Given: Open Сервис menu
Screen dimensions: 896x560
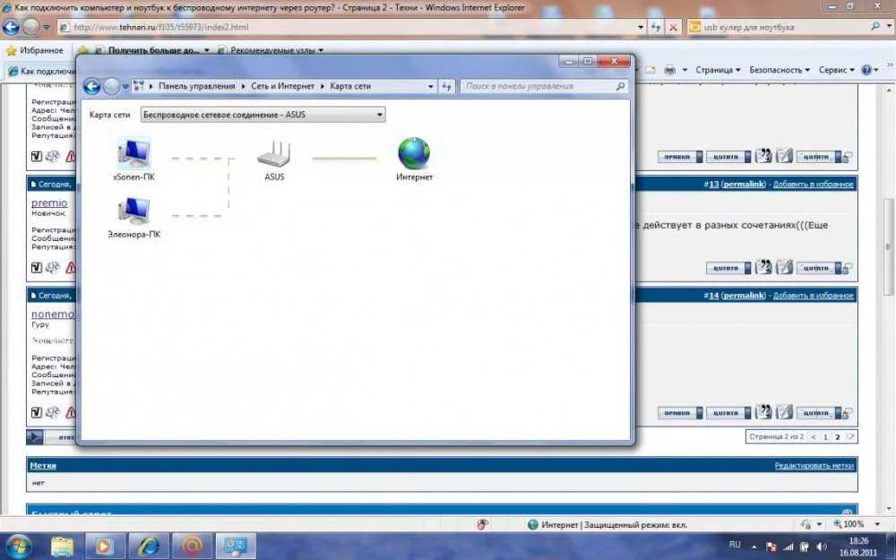Looking at the screenshot, I should [x=837, y=70].
